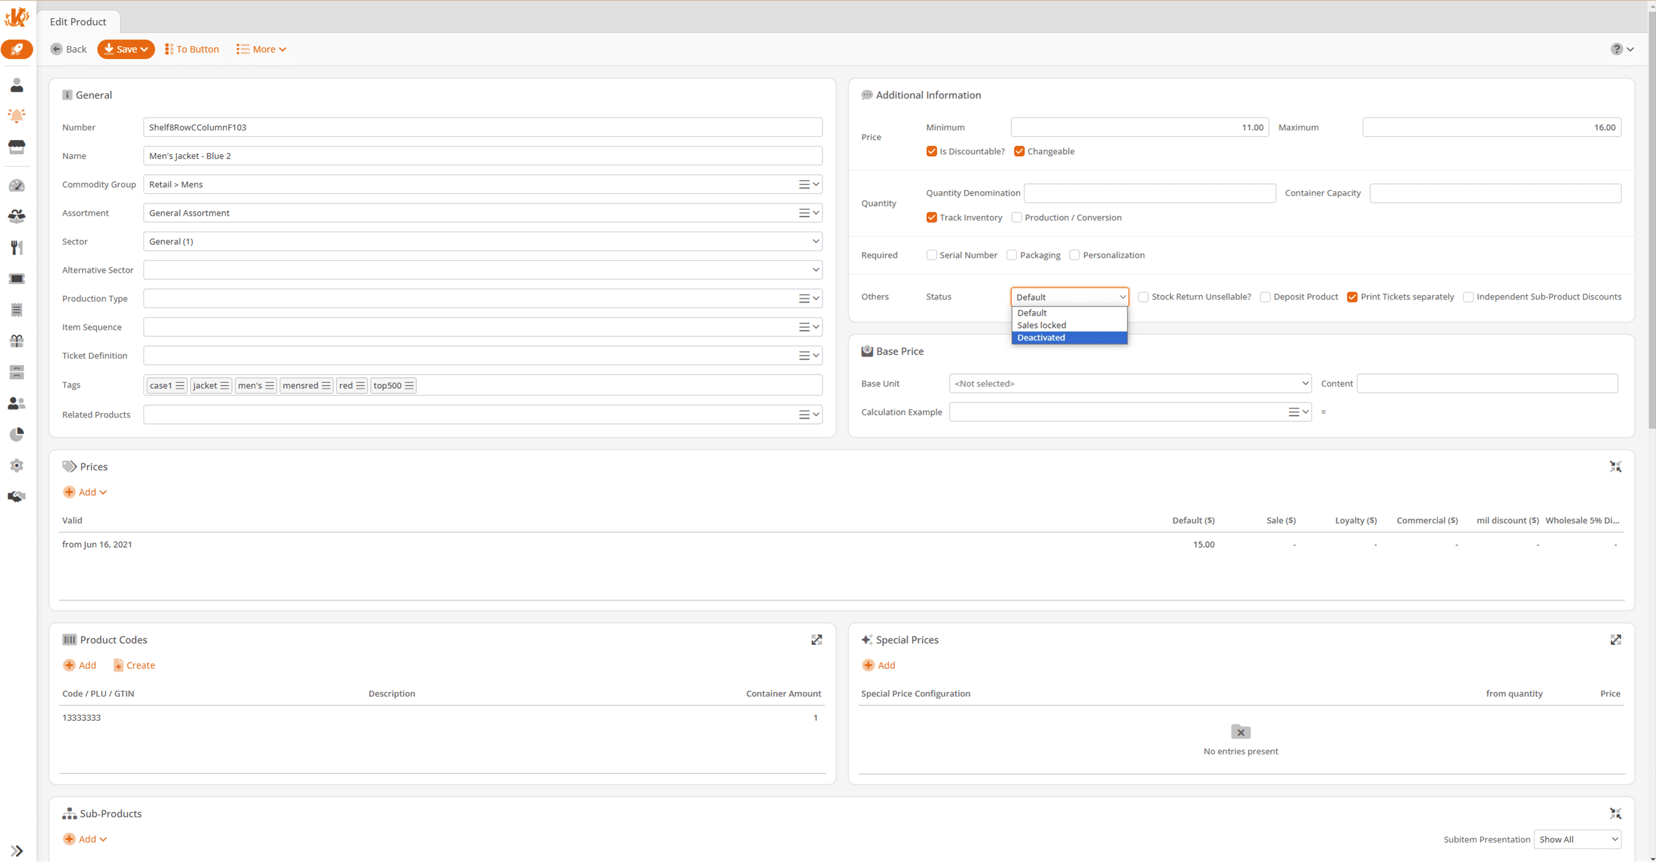Open the Base Unit dropdown
Viewport: 1656px width, 862px height.
(1130, 384)
